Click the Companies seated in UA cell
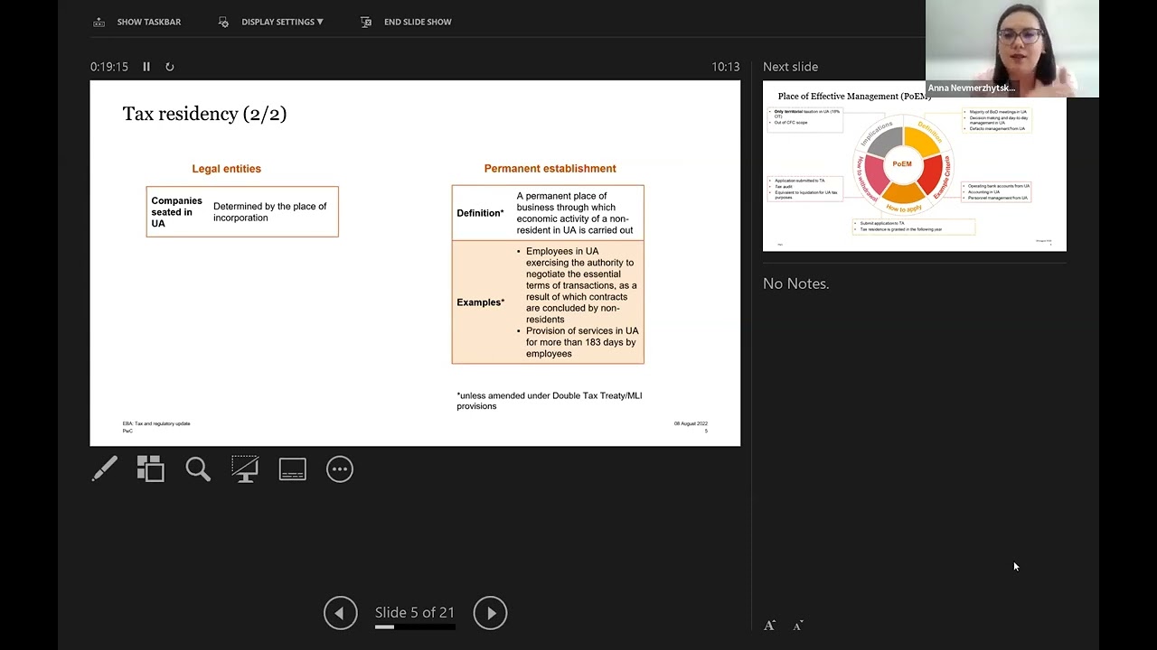This screenshot has width=1157, height=650. [x=176, y=212]
